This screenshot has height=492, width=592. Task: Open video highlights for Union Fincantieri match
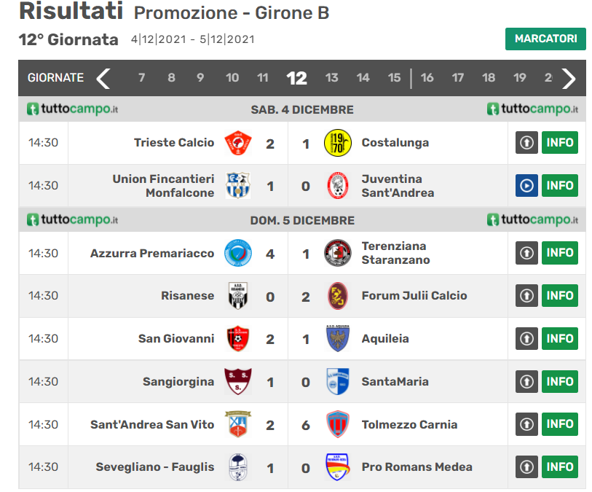click(x=526, y=186)
